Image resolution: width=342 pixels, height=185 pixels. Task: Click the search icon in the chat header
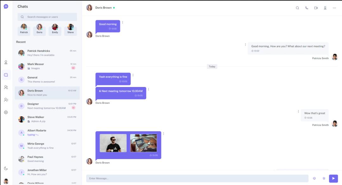tap(297, 8)
